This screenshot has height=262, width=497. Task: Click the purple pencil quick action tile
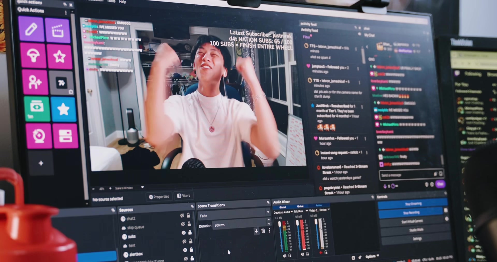coord(31,29)
